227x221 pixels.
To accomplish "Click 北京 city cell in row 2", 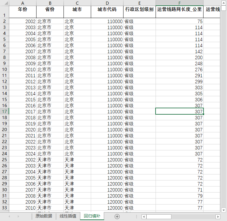I will (77, 21).
